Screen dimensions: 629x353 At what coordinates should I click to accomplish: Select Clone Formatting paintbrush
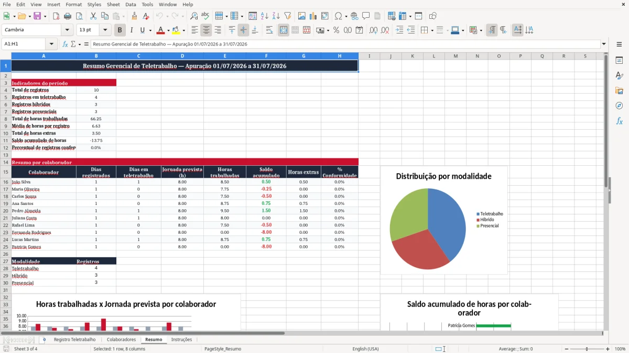pos(135,16)
